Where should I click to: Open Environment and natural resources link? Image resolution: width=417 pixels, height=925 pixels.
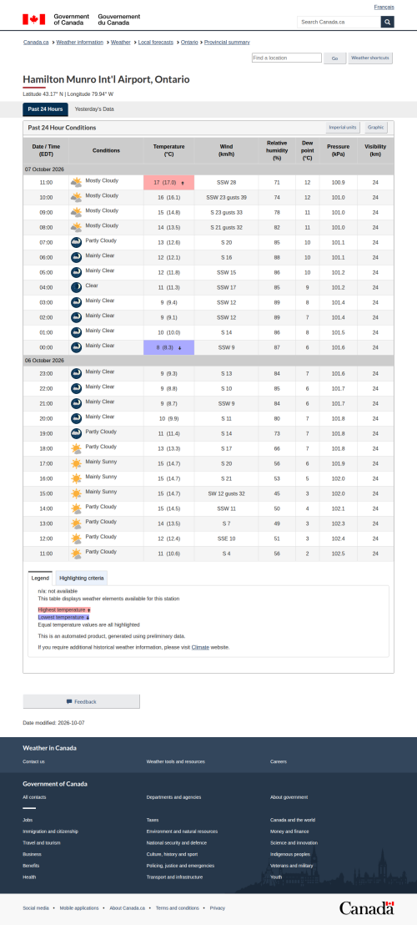point(182,831)
